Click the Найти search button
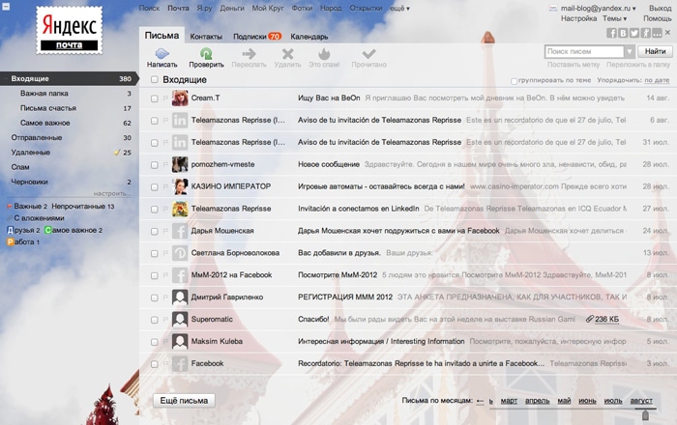The image size is (677, 425). (x=654, y=51)
